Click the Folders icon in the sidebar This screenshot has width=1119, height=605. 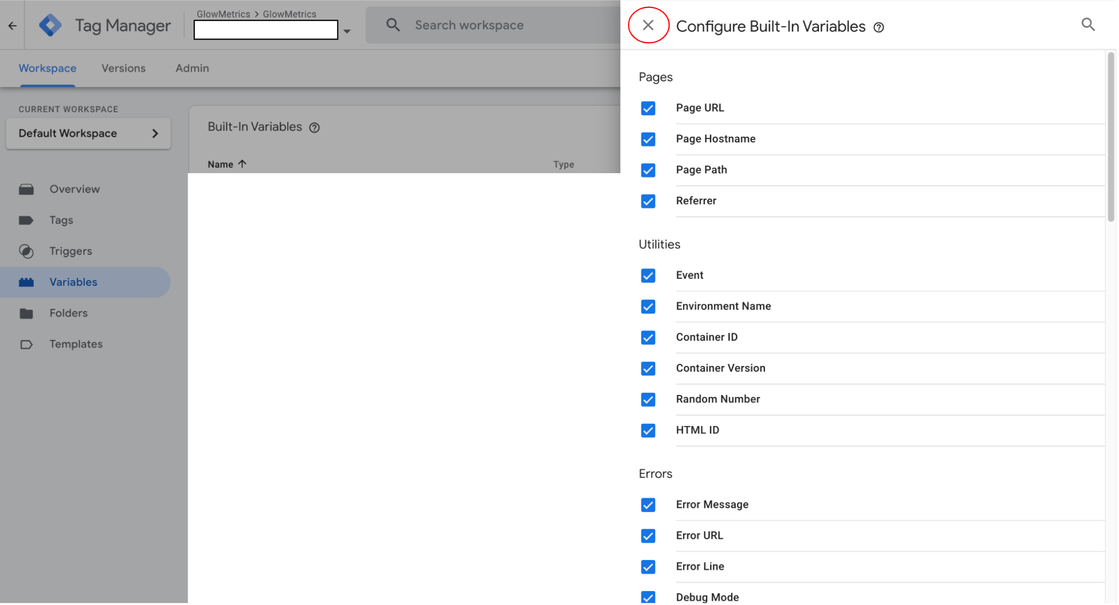[x=26, y=314]
